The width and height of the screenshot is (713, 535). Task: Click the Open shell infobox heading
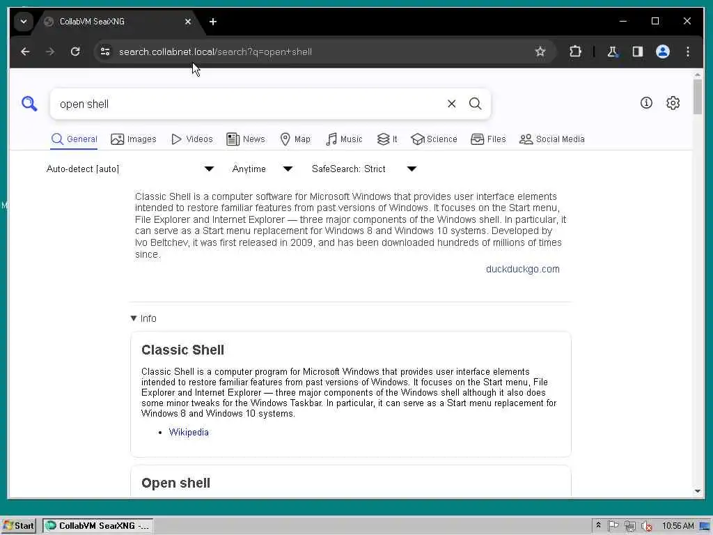(176, 483)
